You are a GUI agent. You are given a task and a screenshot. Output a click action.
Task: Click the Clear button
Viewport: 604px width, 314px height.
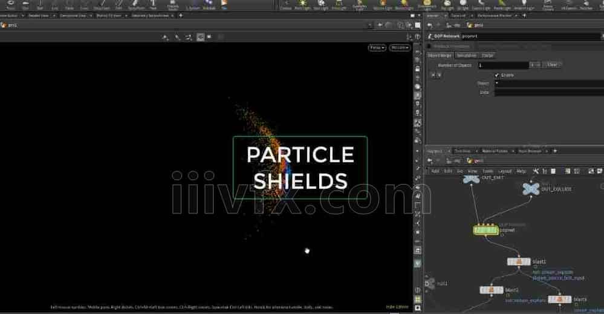[x=553, y=65]
